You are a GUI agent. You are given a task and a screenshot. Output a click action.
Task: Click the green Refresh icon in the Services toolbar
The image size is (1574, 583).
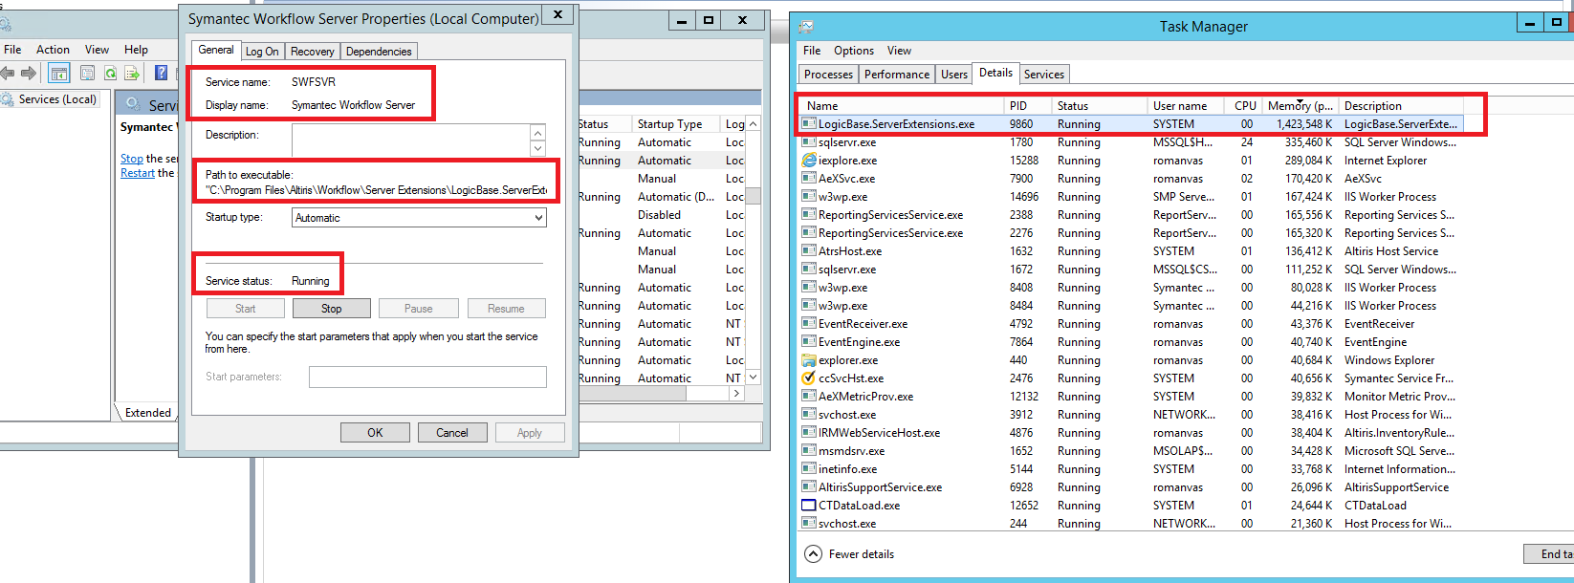110,74
